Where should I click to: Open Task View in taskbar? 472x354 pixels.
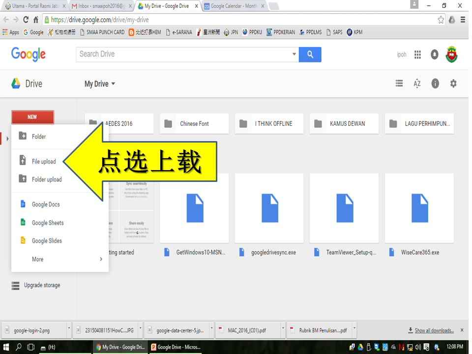click(x=30, y=347)
